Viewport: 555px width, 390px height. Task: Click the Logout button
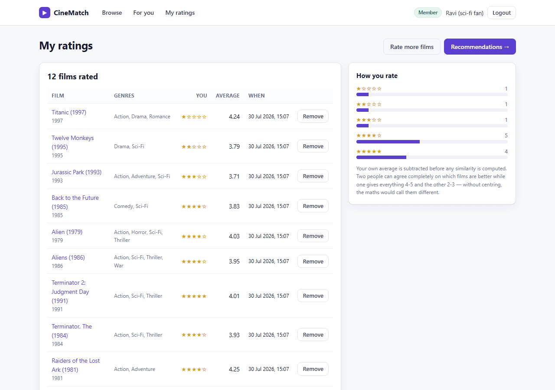pyautogui.click(x=502, y=13)
